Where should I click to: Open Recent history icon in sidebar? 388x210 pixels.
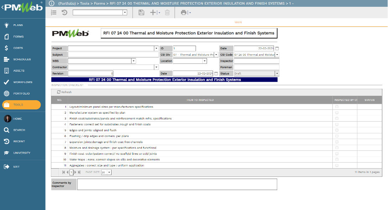coord(7,141)
